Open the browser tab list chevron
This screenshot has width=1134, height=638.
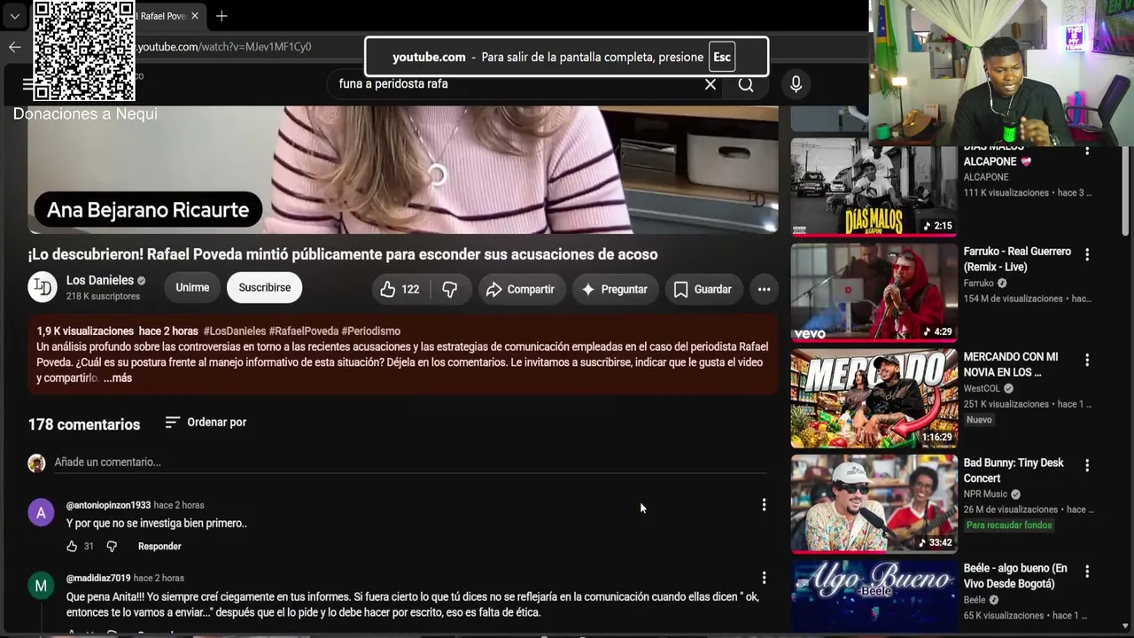click(14, 16)
